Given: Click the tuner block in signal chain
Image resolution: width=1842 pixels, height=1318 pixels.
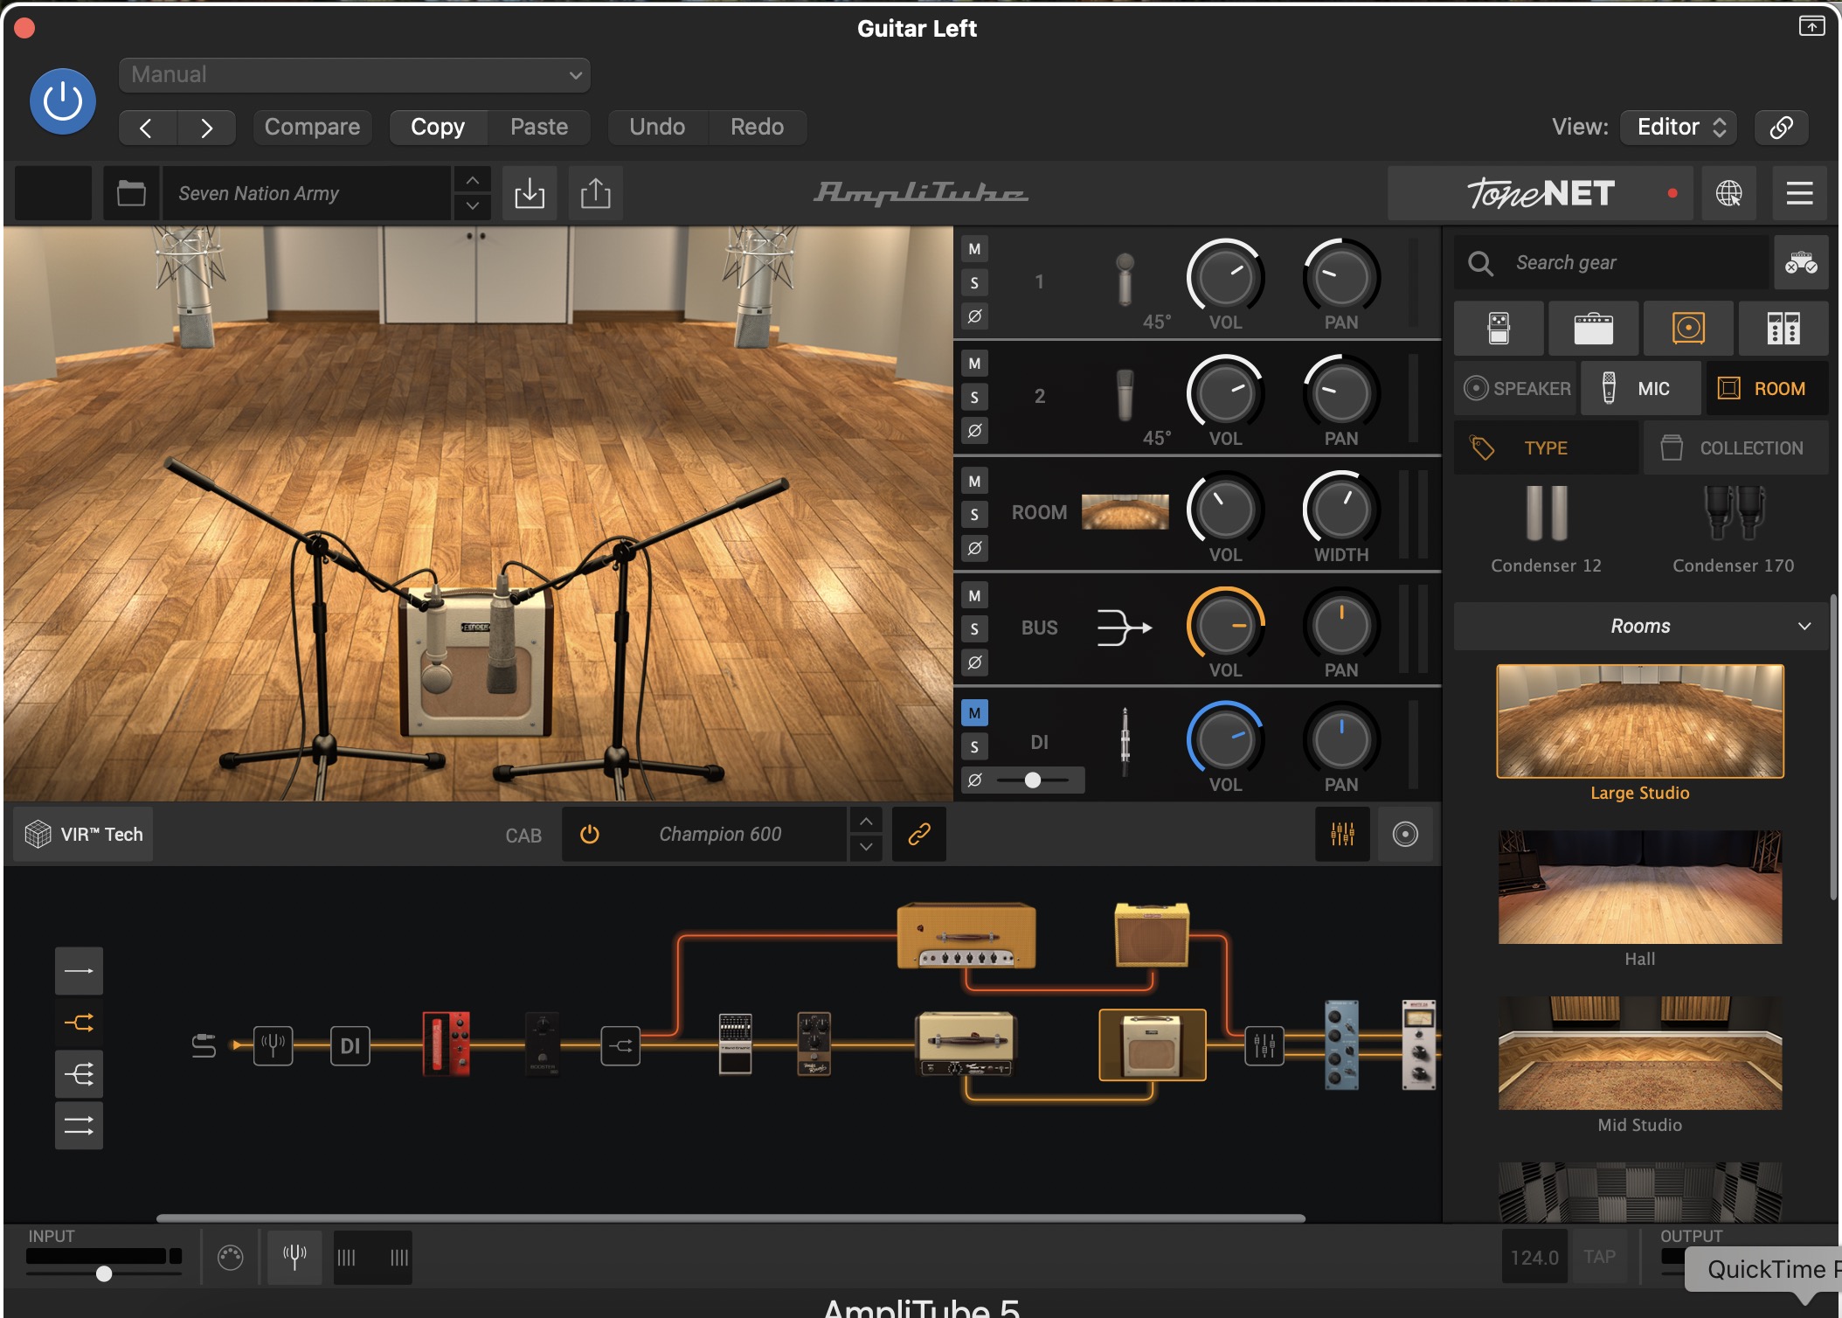Looking at the screenshot, I should 273,1045.
